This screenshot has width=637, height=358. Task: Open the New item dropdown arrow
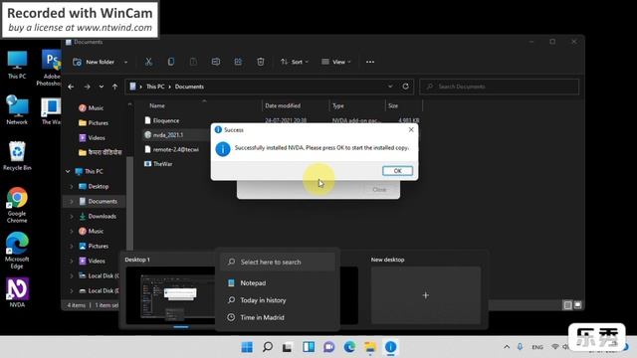(x=126, y=62)
